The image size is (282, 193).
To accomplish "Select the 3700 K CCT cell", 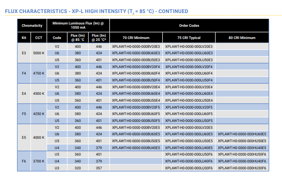I will click(39, 161).
